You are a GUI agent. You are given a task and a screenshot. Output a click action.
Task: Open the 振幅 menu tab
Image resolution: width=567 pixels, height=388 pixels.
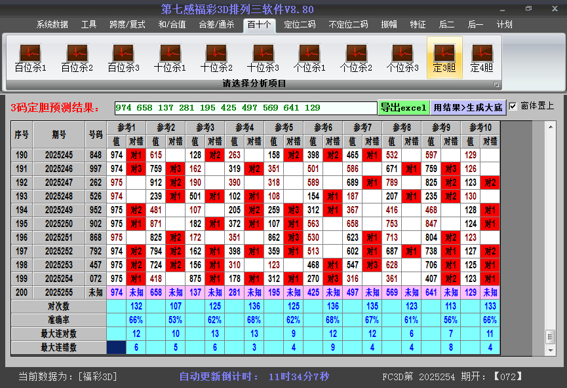pyautogui.click(x=389, y=25)
